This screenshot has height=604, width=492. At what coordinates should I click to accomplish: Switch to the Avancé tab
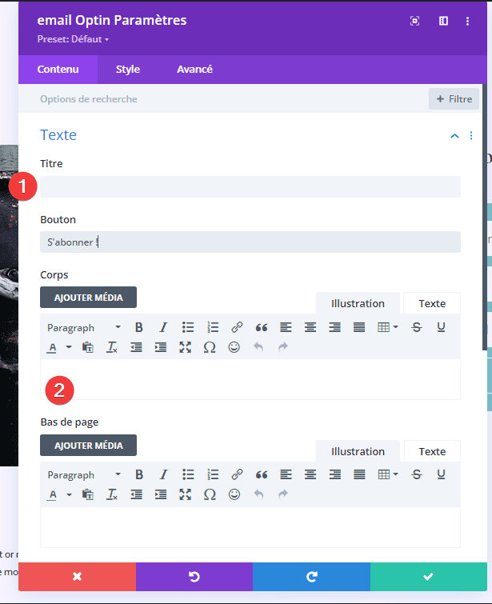click(x=194, y=70)
